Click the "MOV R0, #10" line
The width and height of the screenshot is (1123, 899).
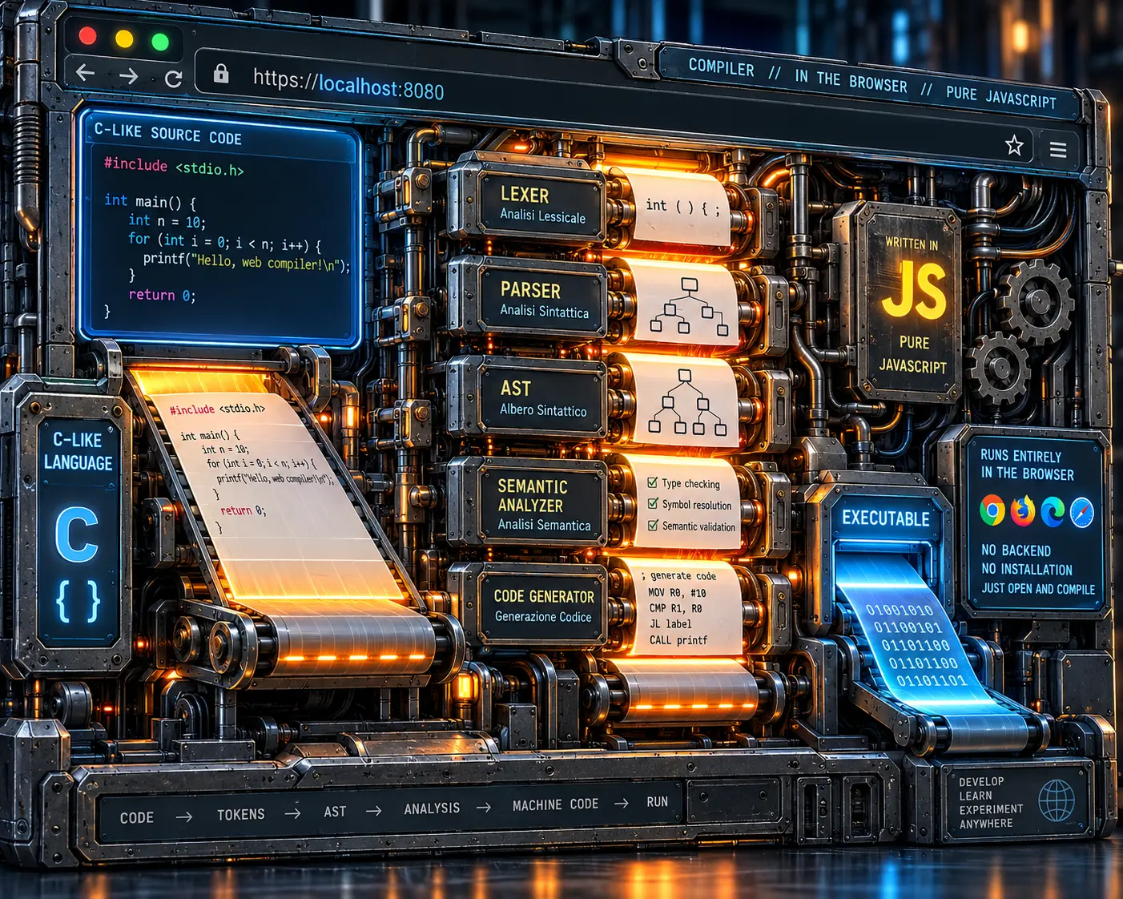click(677, 593)
